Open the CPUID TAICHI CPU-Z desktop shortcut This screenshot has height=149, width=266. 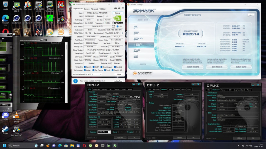39,7
